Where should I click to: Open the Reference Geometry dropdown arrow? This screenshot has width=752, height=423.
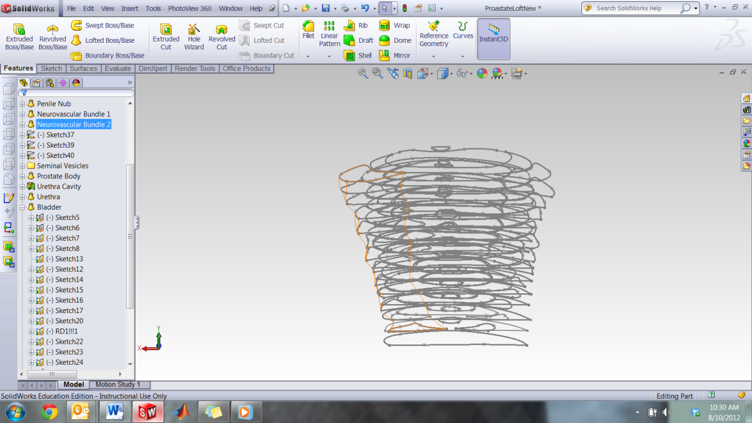coord(434,56)
